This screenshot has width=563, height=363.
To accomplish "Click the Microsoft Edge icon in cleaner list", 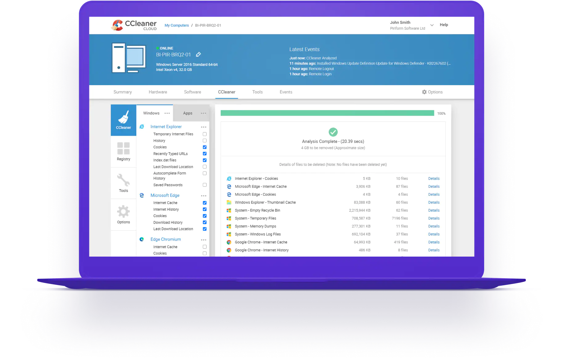I will coord(142,196).
